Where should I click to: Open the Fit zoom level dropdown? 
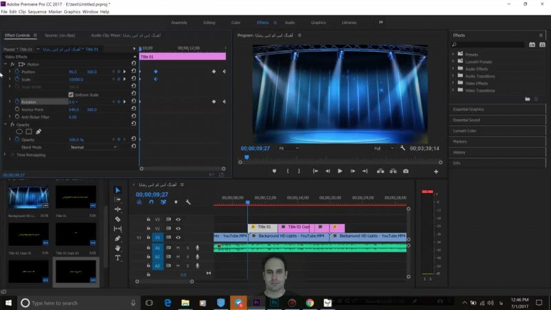[x=288, y=148]
